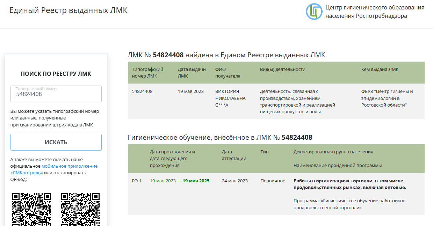Image resolution: width=433 pixels, height=226 pixels.
Task: Click the 54824408 cell in results table
Action: click(142, 92)
